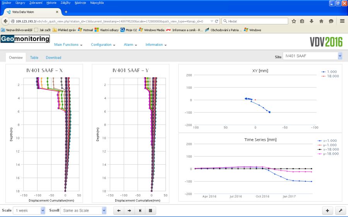This screenshot has width=348, height=217.
Task: Click the plus button at bottom right
Action: pyautogui.click(x=328, y=210)
